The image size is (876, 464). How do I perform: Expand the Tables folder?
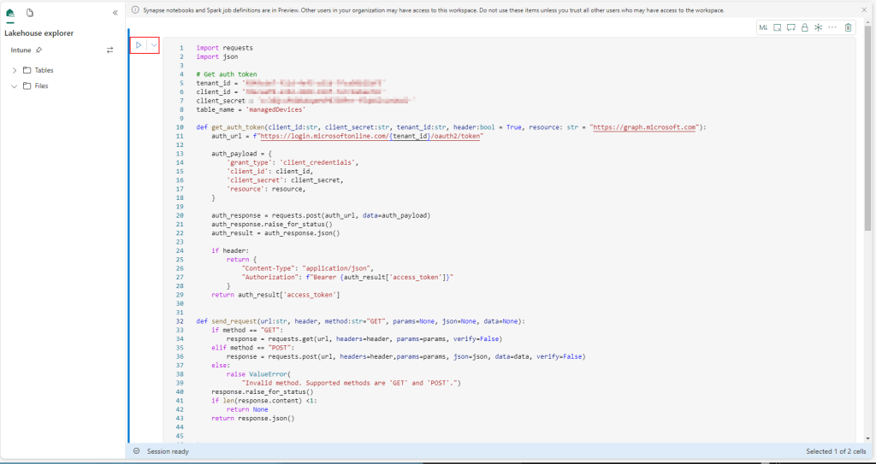coord(15,70)
